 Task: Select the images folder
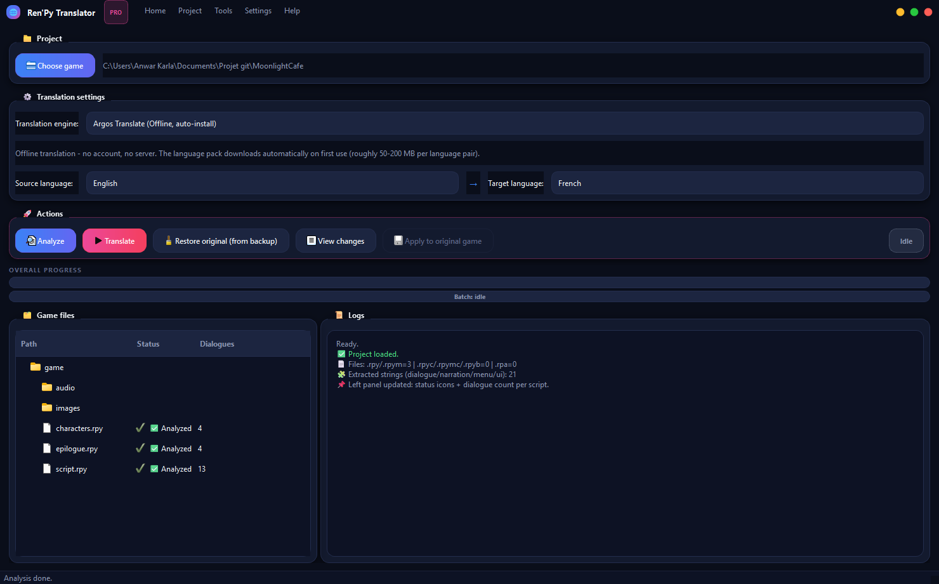click(163, 408)
